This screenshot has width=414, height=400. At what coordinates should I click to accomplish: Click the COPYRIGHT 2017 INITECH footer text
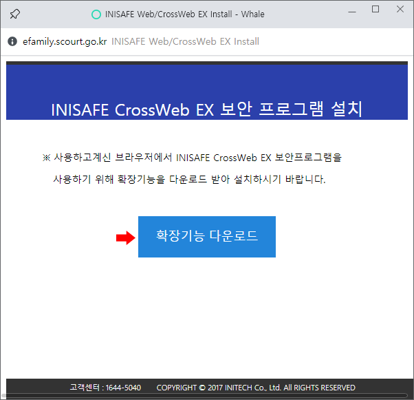pos(256,388)
